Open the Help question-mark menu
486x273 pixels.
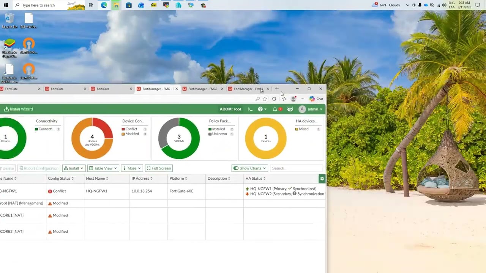262,109
